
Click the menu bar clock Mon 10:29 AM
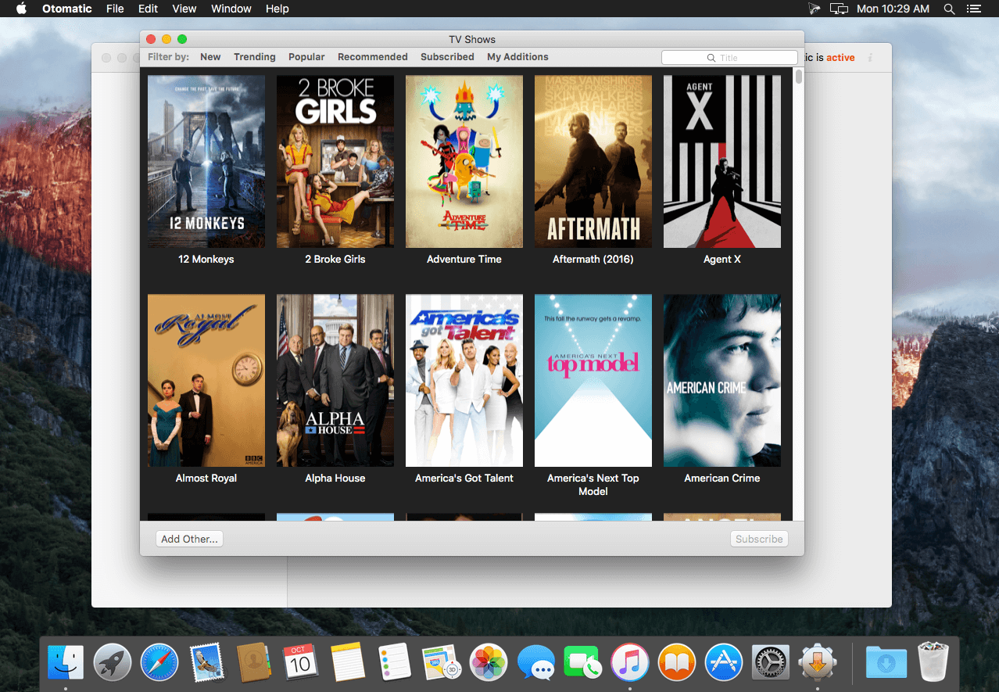point(893,9)
